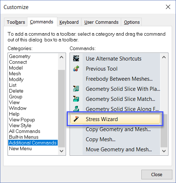The width and height of the screenshot is (176, 183).
Task: Choose the Modify category
Action: pyautogui.click(x=33, y=79)
